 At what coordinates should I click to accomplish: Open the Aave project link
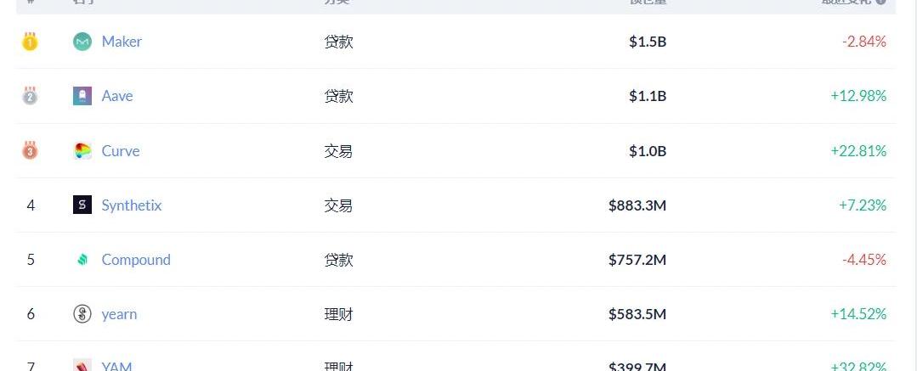pyautogui.click(x=117, y=96)
